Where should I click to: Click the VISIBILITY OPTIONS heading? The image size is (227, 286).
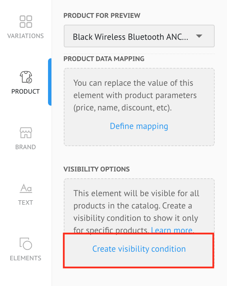(97, 169)
